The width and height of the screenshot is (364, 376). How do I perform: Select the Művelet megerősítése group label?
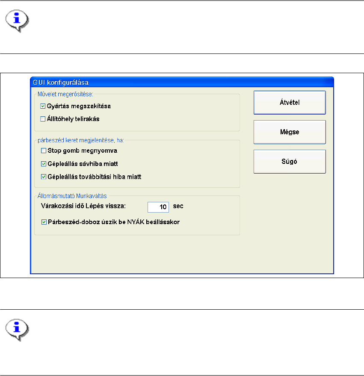click(65, 94)
